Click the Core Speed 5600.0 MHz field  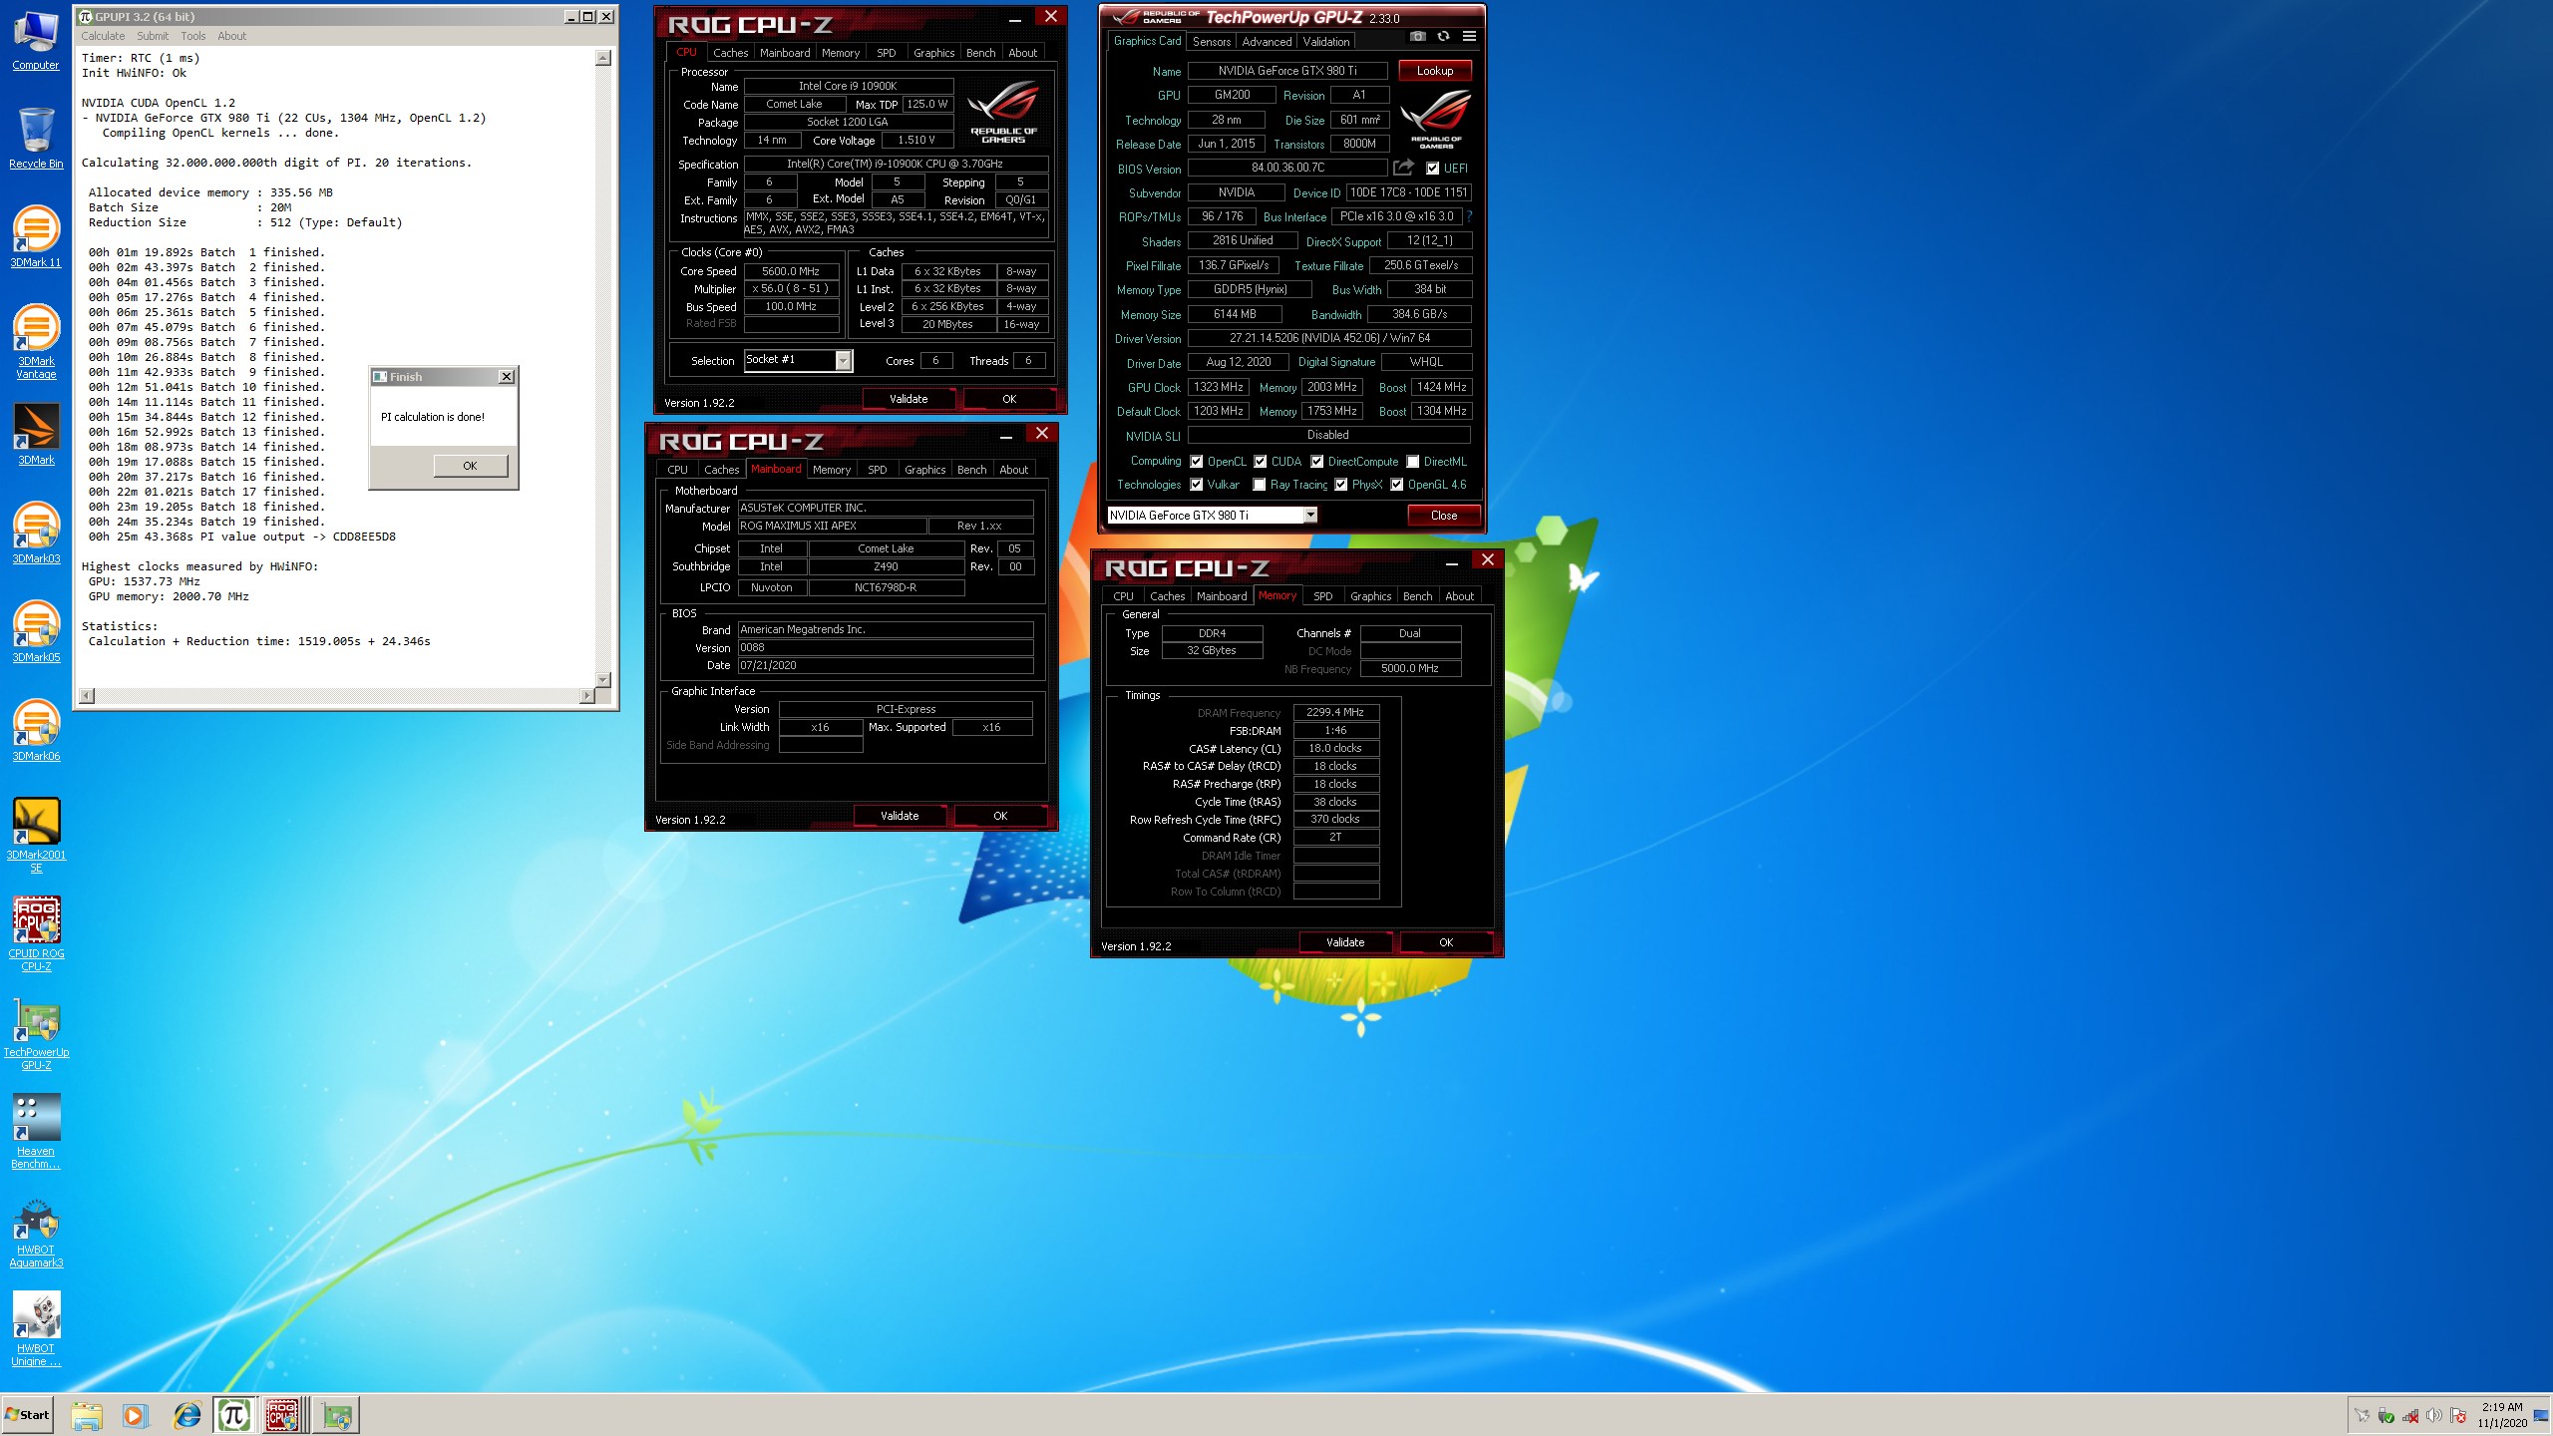[791, 271]
